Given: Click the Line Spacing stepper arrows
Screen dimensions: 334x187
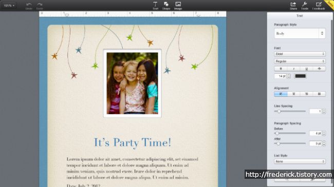Looking at the screenshot, I should click(324, 111).
